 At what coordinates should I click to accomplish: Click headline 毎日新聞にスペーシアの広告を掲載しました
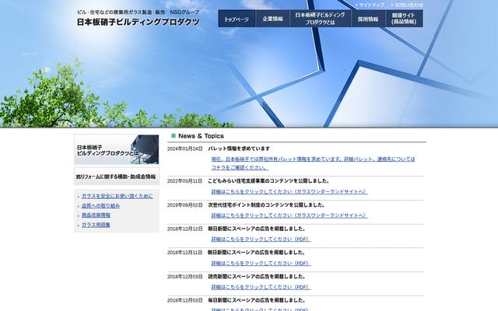pyautogui.click(x=257, y=300)
